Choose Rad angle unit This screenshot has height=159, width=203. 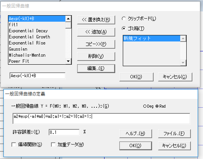point(157,106)
